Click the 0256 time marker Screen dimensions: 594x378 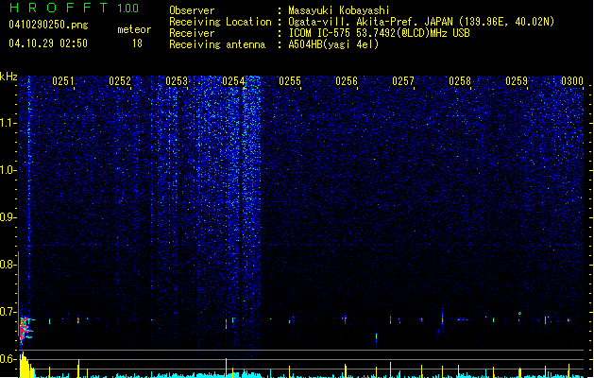pyautogui.click(x=347, y=81)
